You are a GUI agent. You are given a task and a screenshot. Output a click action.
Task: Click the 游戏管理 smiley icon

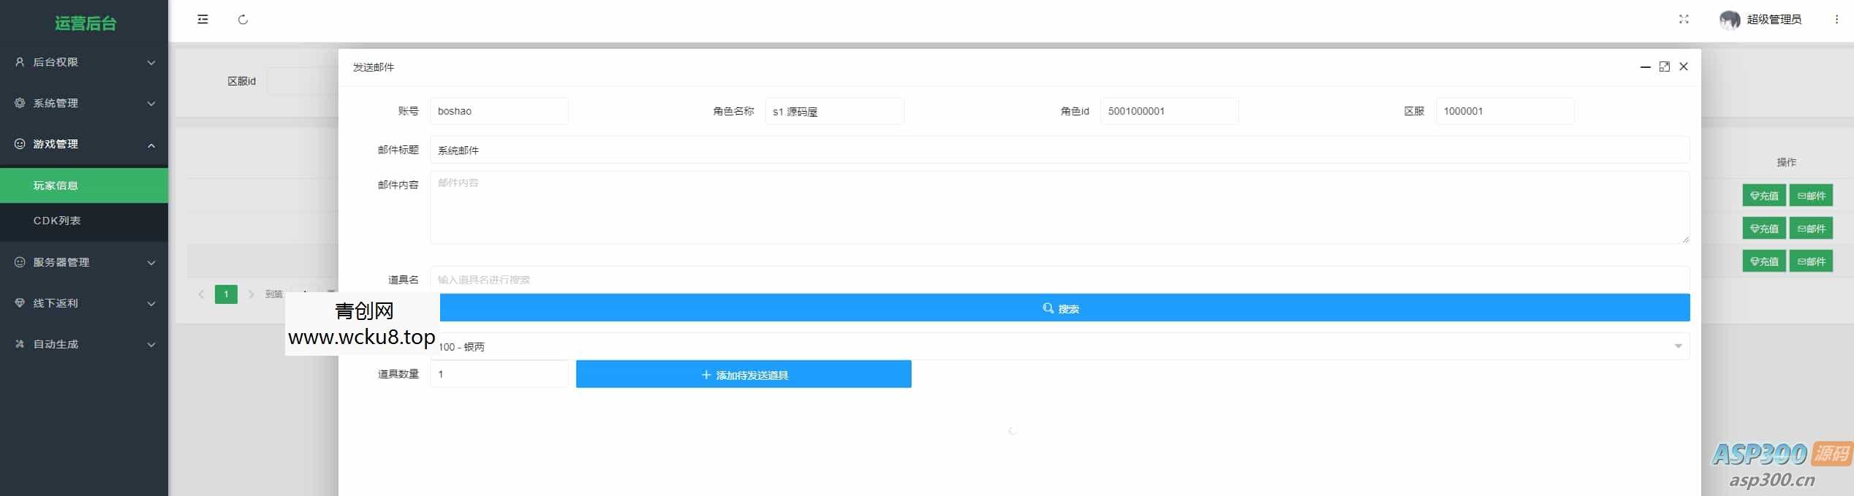coord(20,144)
